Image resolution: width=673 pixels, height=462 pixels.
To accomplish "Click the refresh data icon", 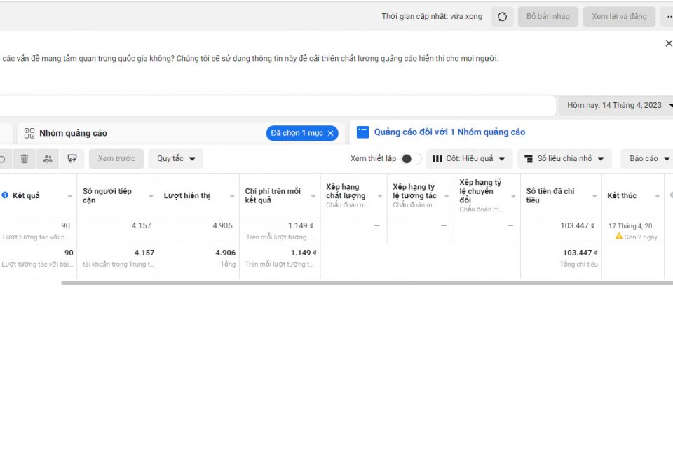I will 502,17.
